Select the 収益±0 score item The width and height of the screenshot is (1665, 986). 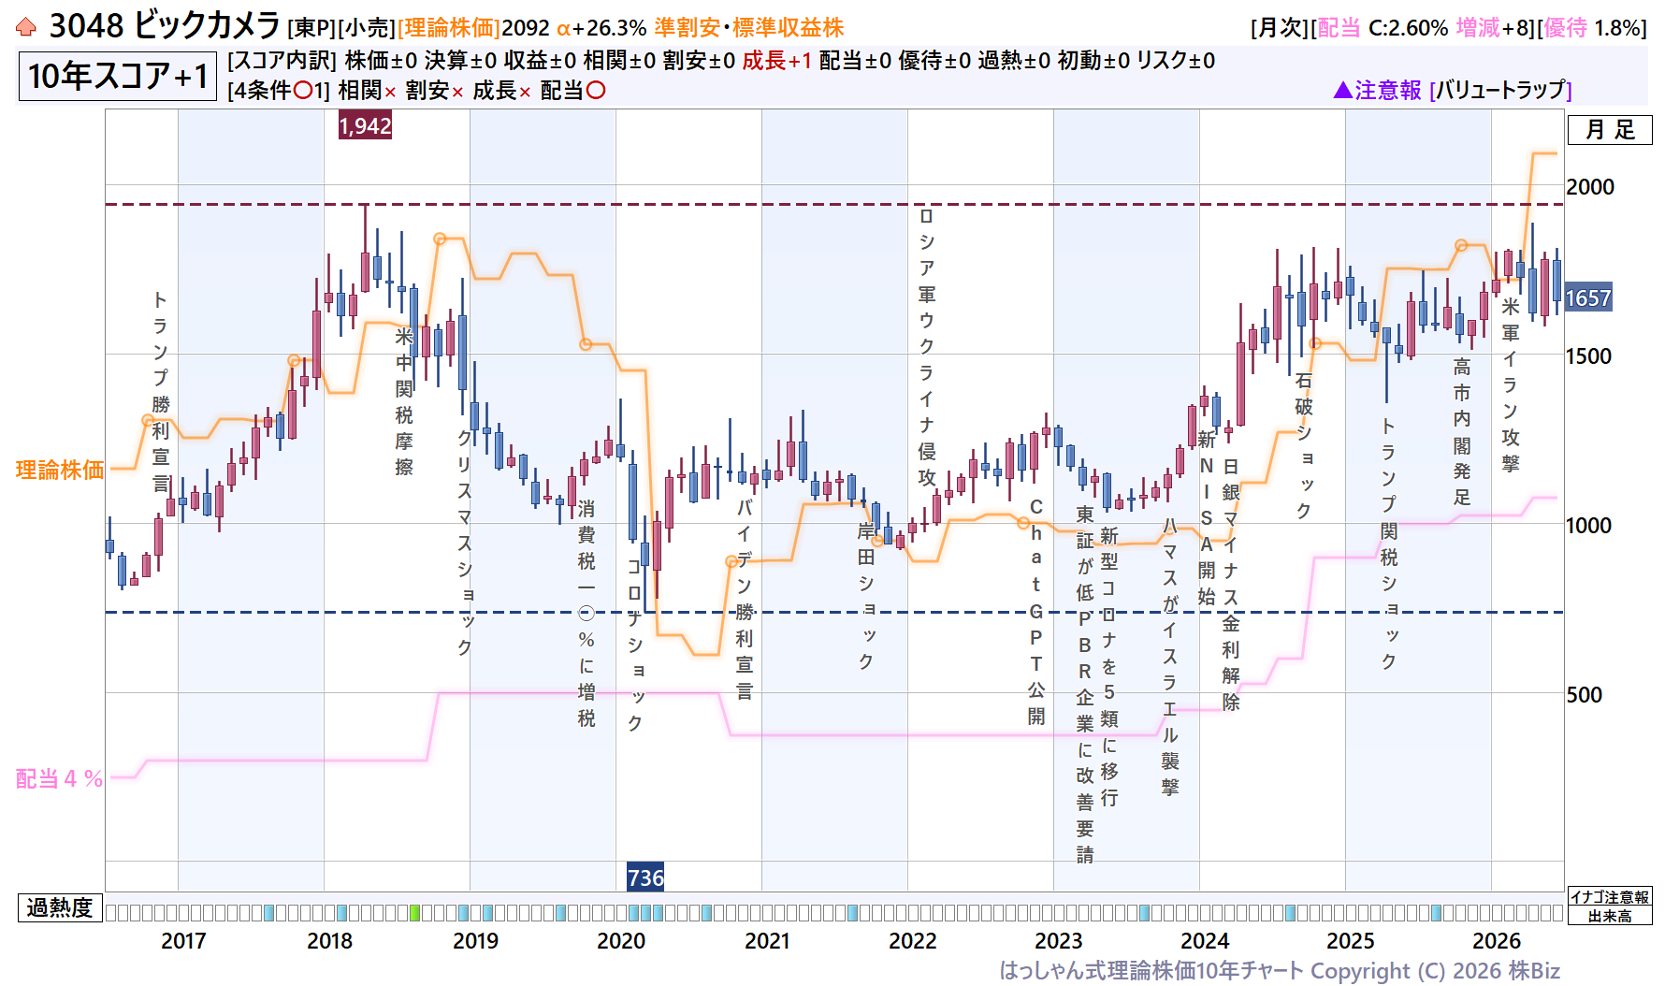click(540, 61)
